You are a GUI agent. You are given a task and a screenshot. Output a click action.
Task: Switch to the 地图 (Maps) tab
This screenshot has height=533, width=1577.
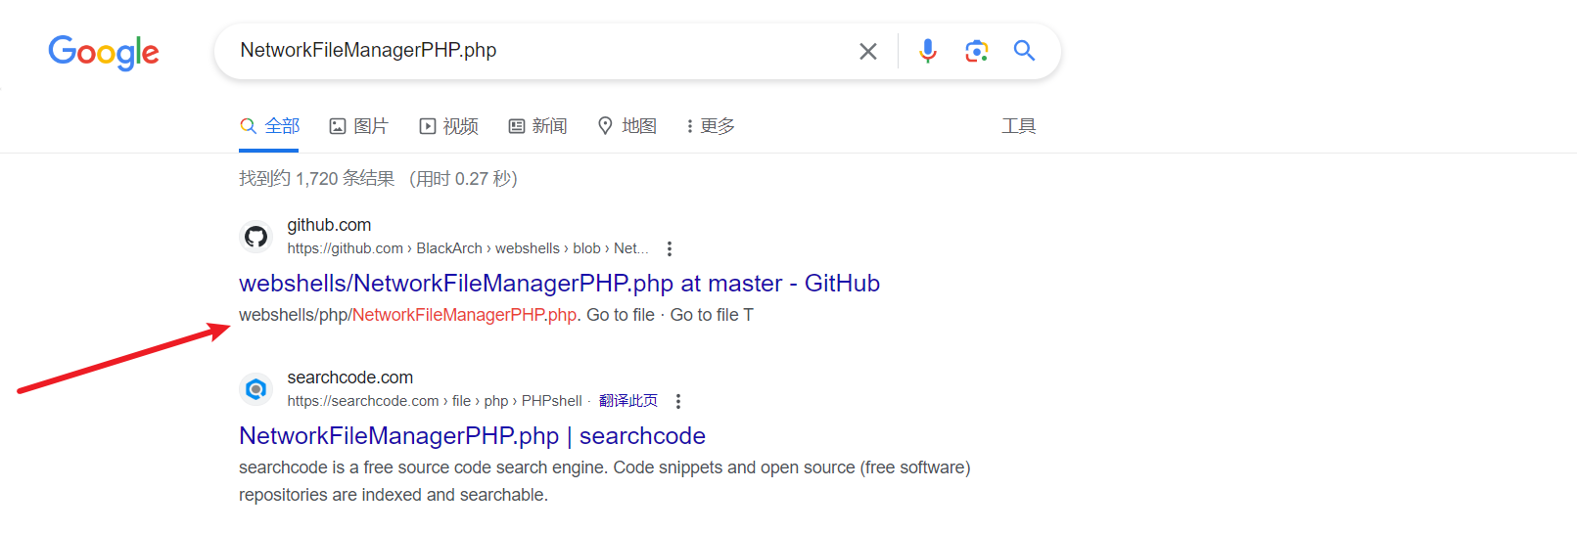tap(627, 126)
